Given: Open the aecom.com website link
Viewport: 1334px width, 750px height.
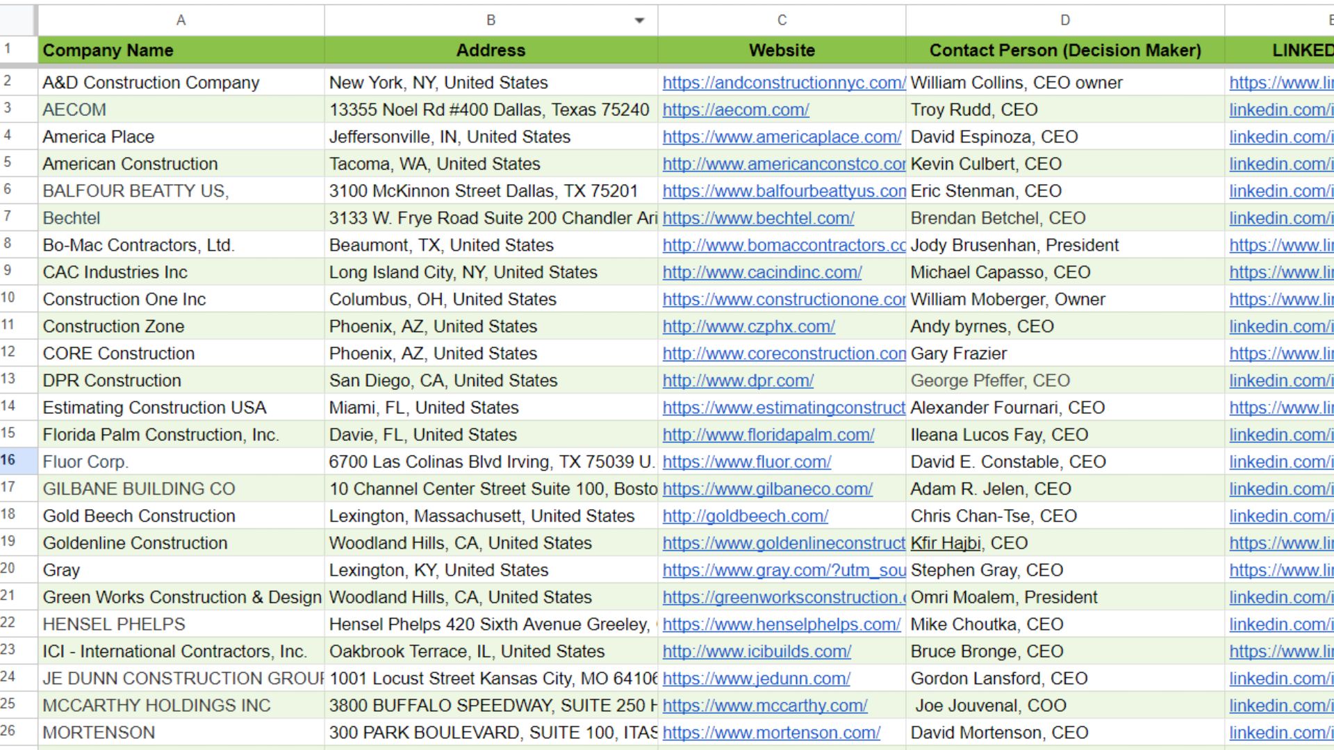Looking at the screenshot, I should pos(735,110).
